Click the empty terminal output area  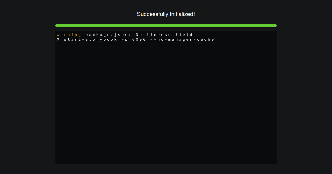[166, 102]
